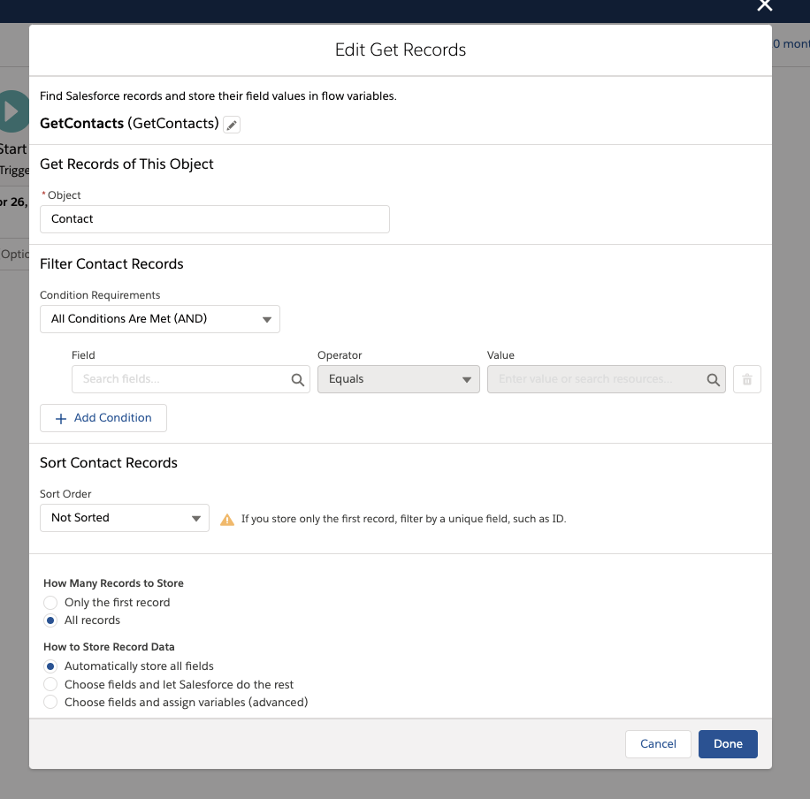Choose 'Automatically store all fields' option
The height and width of the screenshot is (799, 810).
50,666
